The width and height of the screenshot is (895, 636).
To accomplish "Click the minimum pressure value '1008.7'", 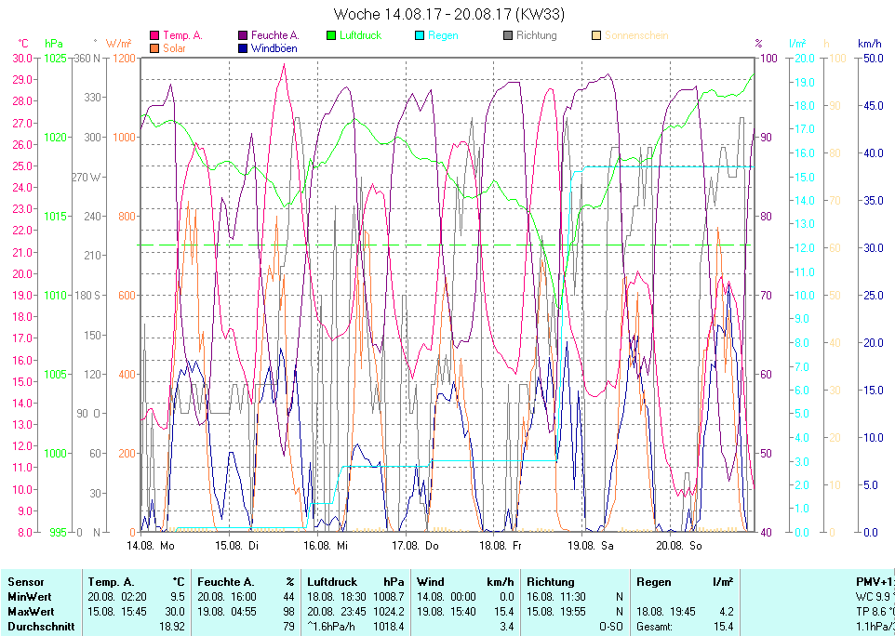I will (389, 597).
